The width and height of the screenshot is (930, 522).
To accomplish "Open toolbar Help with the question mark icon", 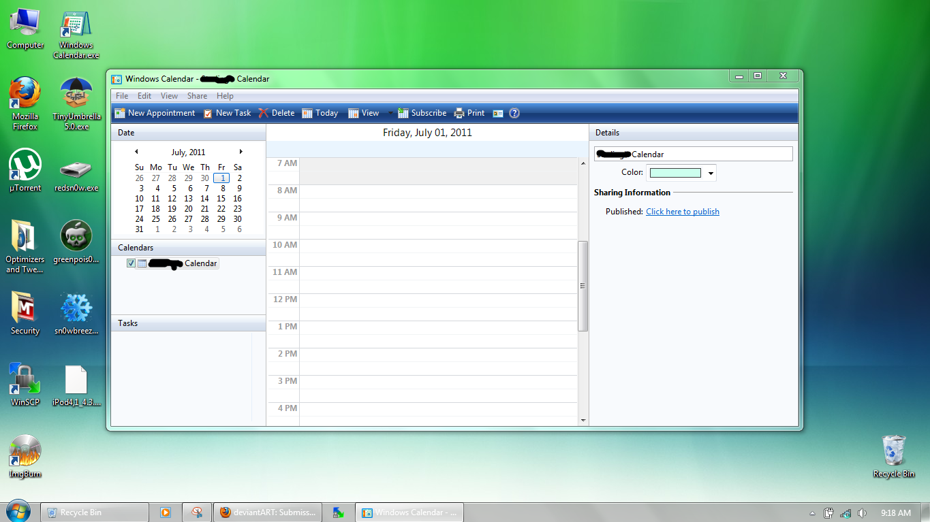I will pos(514,113).
